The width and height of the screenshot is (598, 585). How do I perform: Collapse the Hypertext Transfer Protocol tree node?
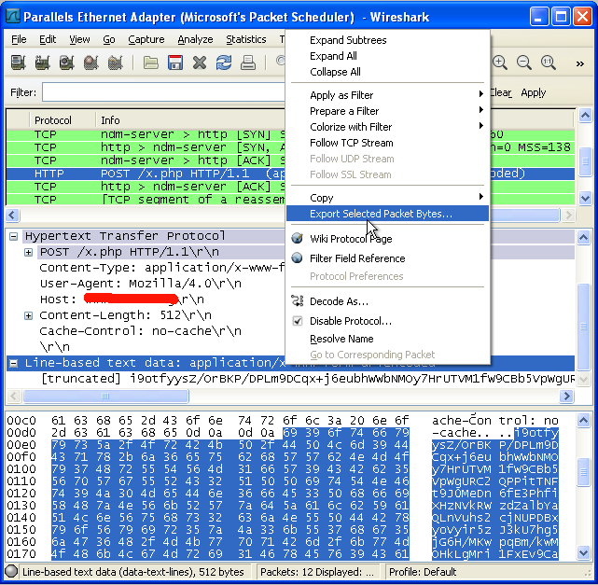(x=15, y=237)
